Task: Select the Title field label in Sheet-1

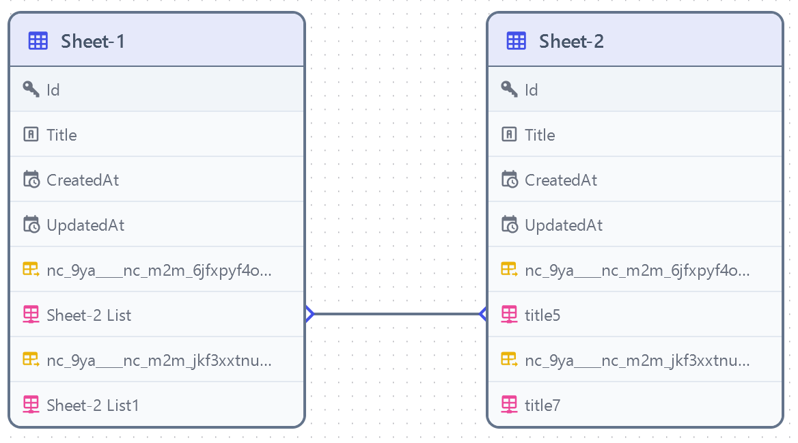Action: click(61, 134)
